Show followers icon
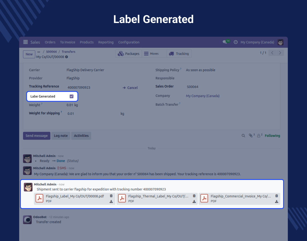The image size is (307, 241). 259,135
